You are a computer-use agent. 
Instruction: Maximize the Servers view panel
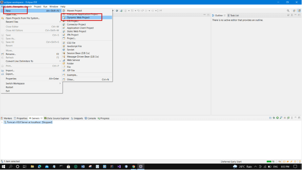point(299,118)
